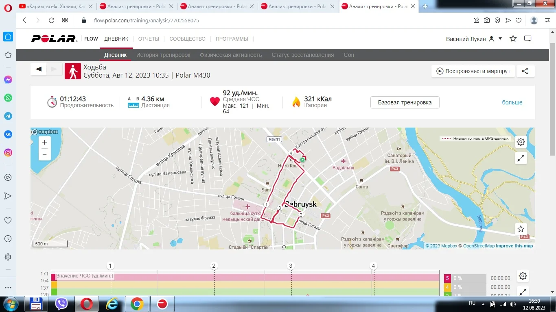Open sidebar settings gear icon

8,257
